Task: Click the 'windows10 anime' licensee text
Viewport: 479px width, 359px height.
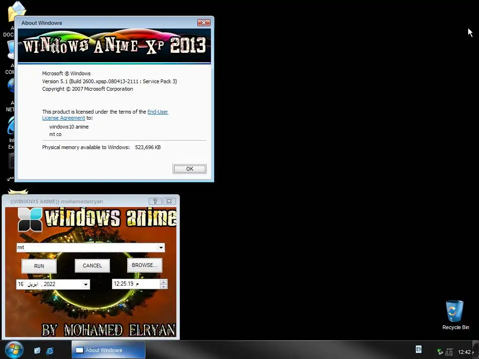Action: [69, 127]
